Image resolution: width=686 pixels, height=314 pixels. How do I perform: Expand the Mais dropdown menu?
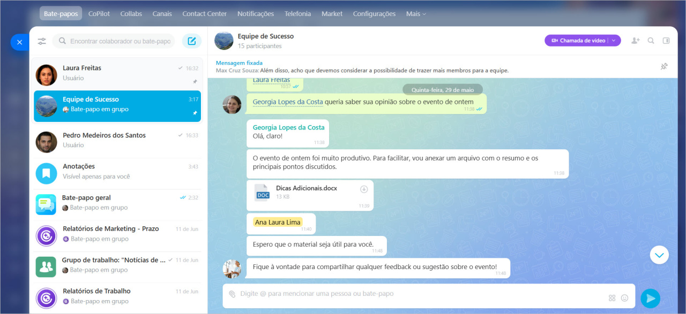pos(416,13)
